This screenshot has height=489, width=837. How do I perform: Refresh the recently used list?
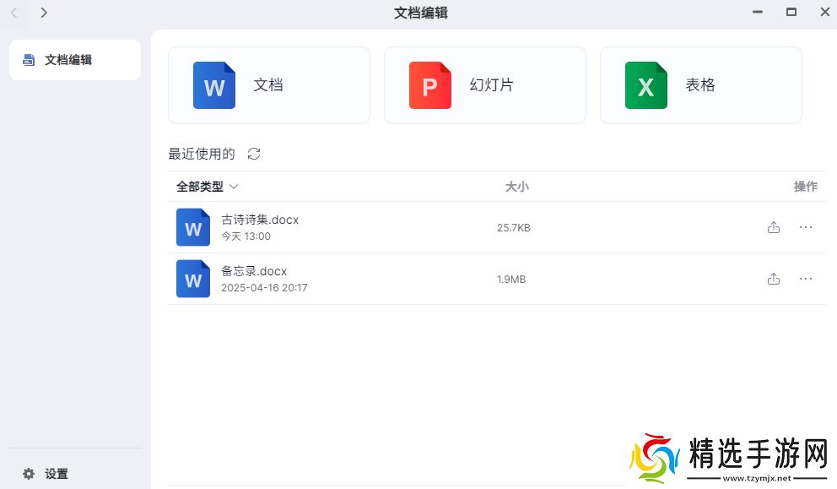[x=254, y=154]
